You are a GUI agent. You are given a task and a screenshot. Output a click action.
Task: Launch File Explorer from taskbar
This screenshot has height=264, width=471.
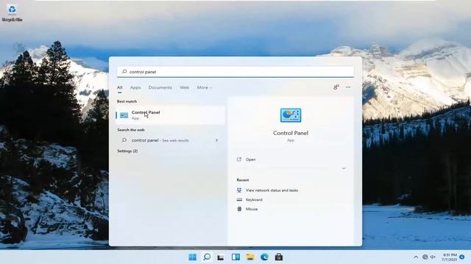250,257
